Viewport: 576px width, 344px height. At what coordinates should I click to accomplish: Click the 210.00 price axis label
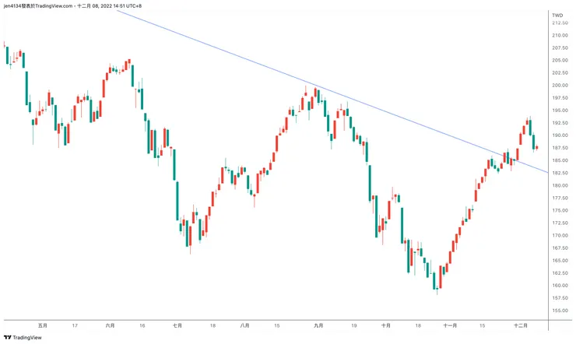click(x=560, y=35)
